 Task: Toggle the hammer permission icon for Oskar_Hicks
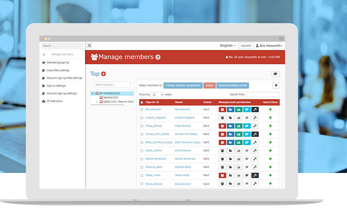click(x=255, y=175)
